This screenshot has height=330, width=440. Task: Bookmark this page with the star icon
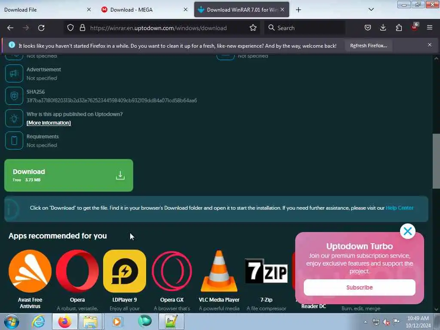(253, 27)
